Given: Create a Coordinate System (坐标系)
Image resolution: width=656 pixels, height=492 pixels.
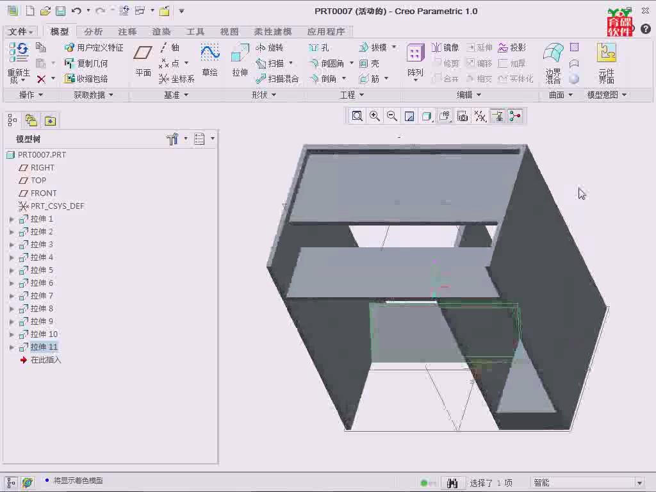Looking at the screenshot, I should pos(177,79).
